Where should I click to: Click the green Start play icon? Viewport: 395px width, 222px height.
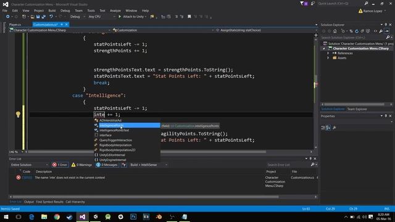[x=120, y=17]
